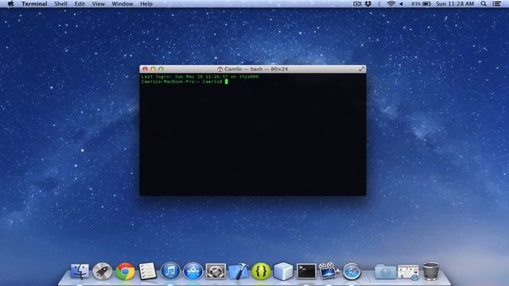The width and height of the screenshot is (509, 286).
Task: Open the Edit menu
Action: pos(80,4)
